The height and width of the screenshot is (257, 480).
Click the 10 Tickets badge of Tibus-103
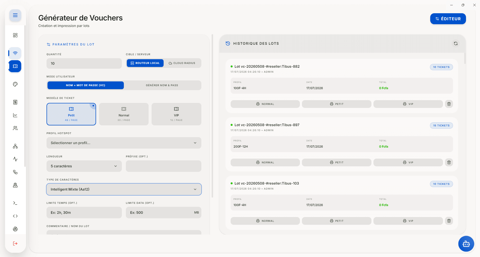point(441,184)
